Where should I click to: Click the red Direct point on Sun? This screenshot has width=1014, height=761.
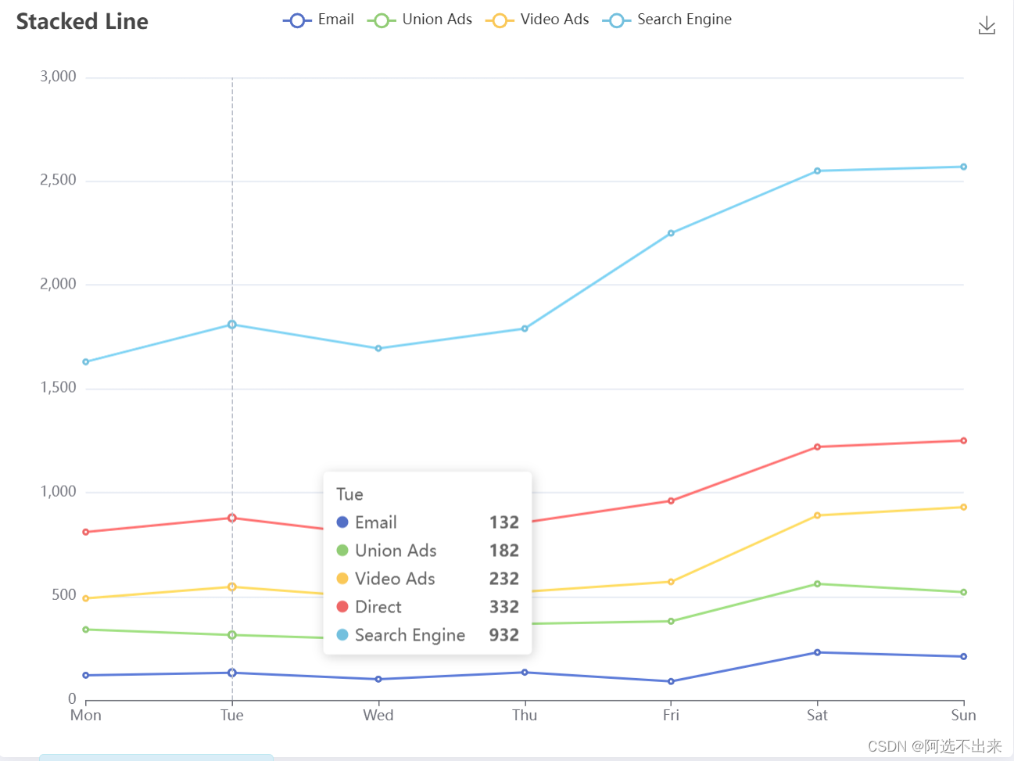(x=963, y=440)
